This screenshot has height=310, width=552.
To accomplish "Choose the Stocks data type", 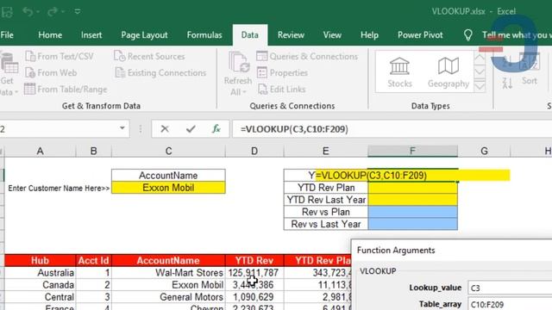I will pos(399,72).
